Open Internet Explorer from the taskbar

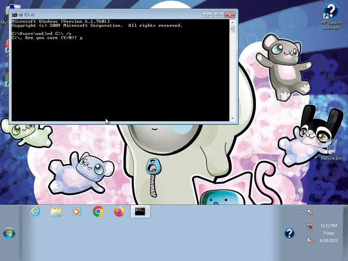(x=35, y=211)
